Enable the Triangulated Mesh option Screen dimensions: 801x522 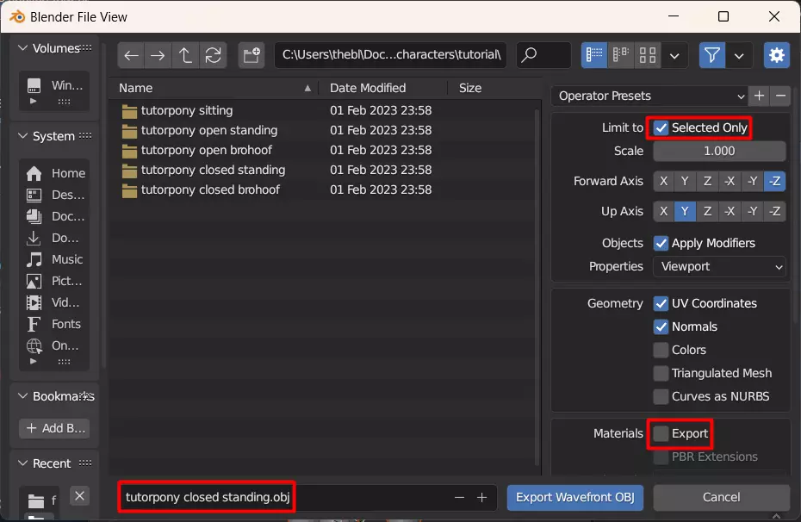(x=661, y=373)
